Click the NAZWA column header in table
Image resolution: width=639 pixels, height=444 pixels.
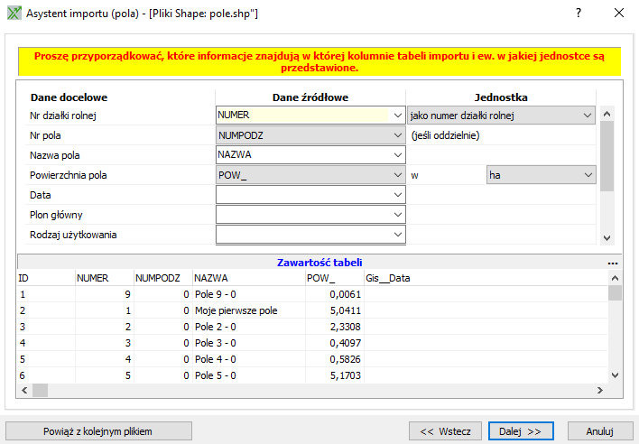click(249, 278)
